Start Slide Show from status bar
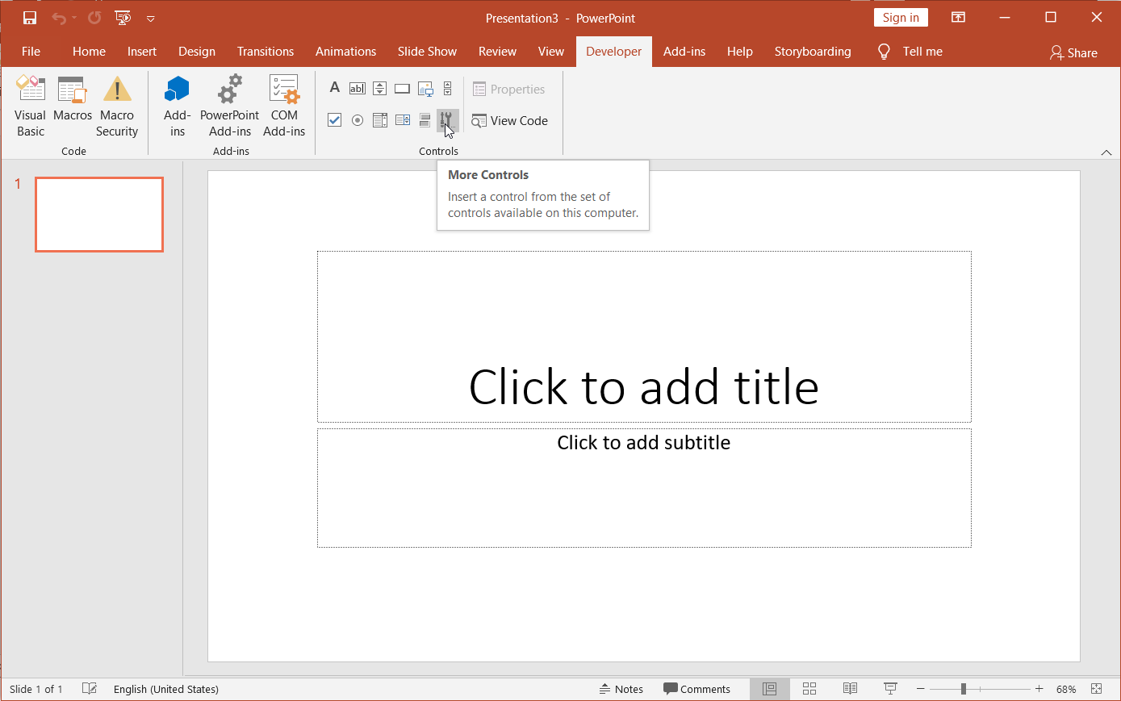The height and width of the screenshot is (701, 1121). (x=890, y=689)
